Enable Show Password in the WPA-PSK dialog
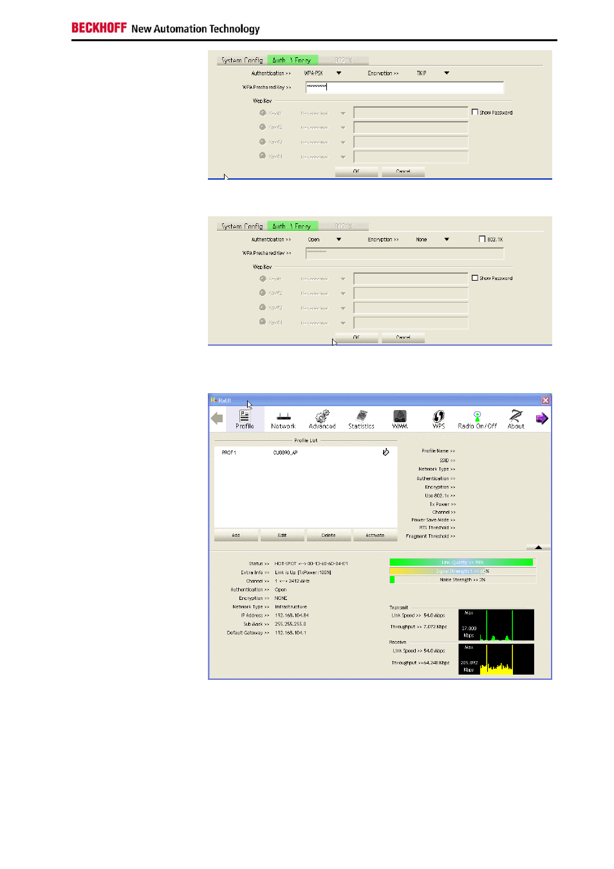The width and height of the screenshot is (614, 869). click(475, 112)
